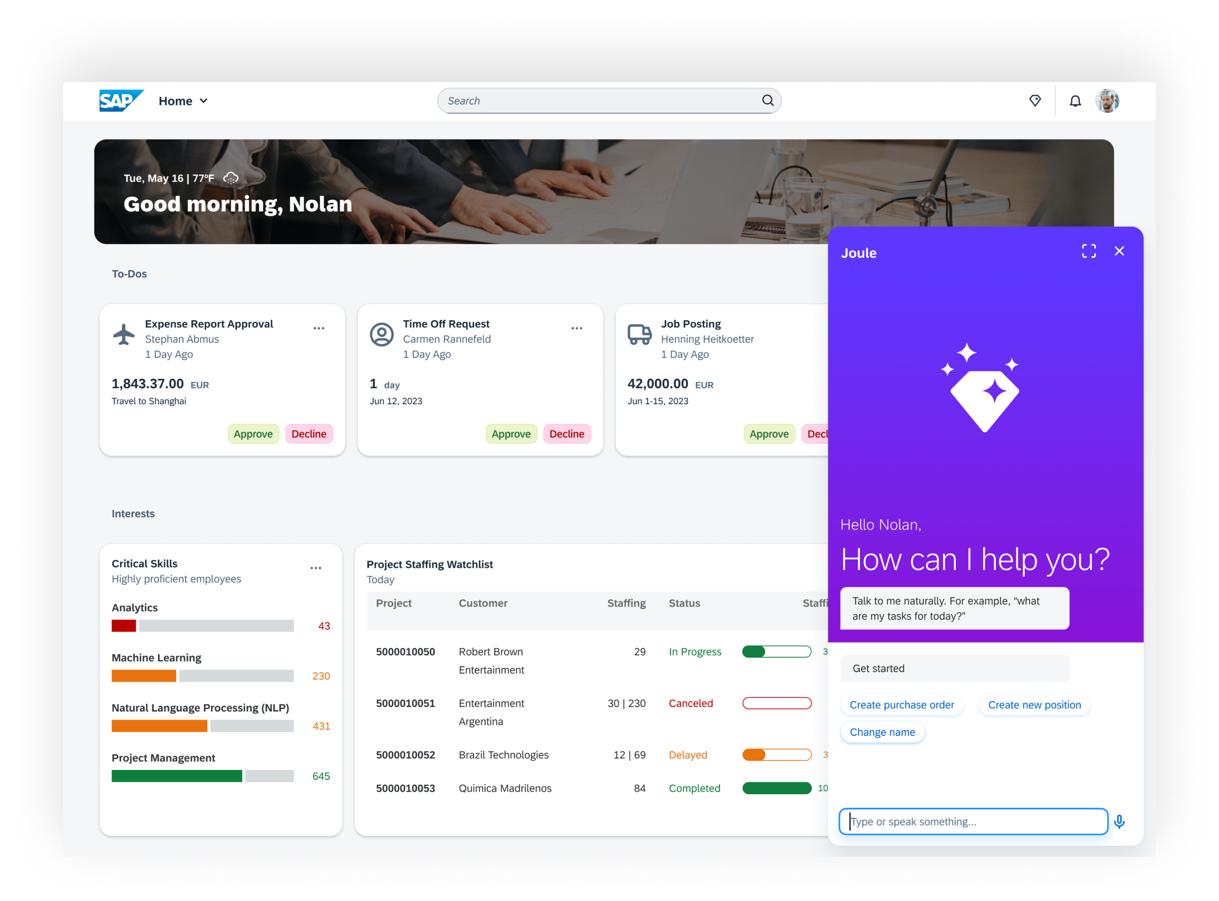
Task: Approve the Expense Report
Action: pyautogui.click(x=253, y=434)
